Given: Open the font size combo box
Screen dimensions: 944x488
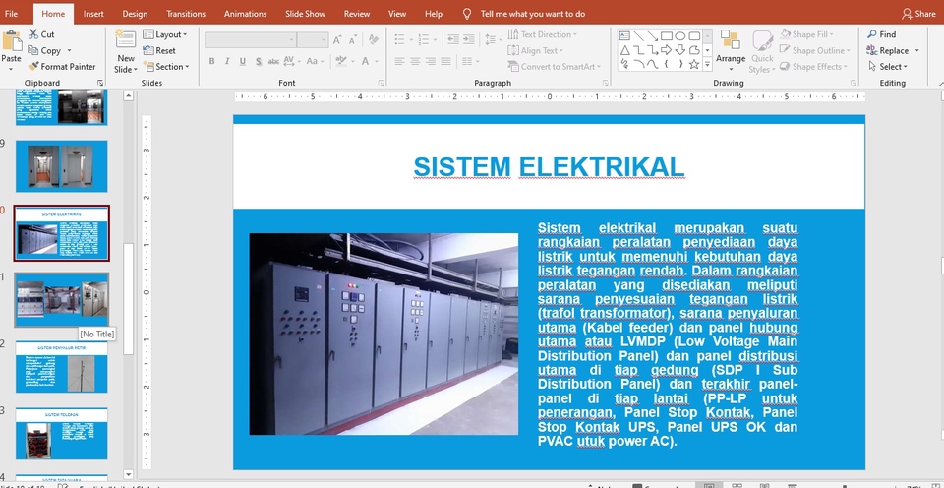Looking at the screenshot, I should point(313,39).
